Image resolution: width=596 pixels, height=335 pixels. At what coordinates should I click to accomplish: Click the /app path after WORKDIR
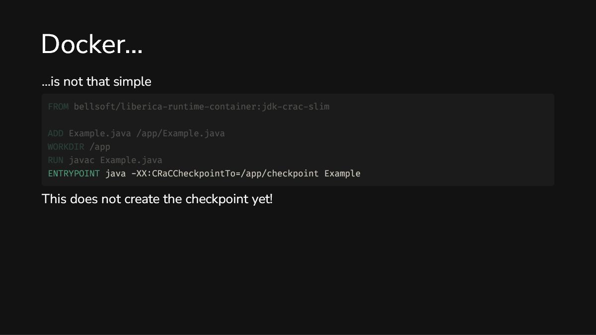100,147
